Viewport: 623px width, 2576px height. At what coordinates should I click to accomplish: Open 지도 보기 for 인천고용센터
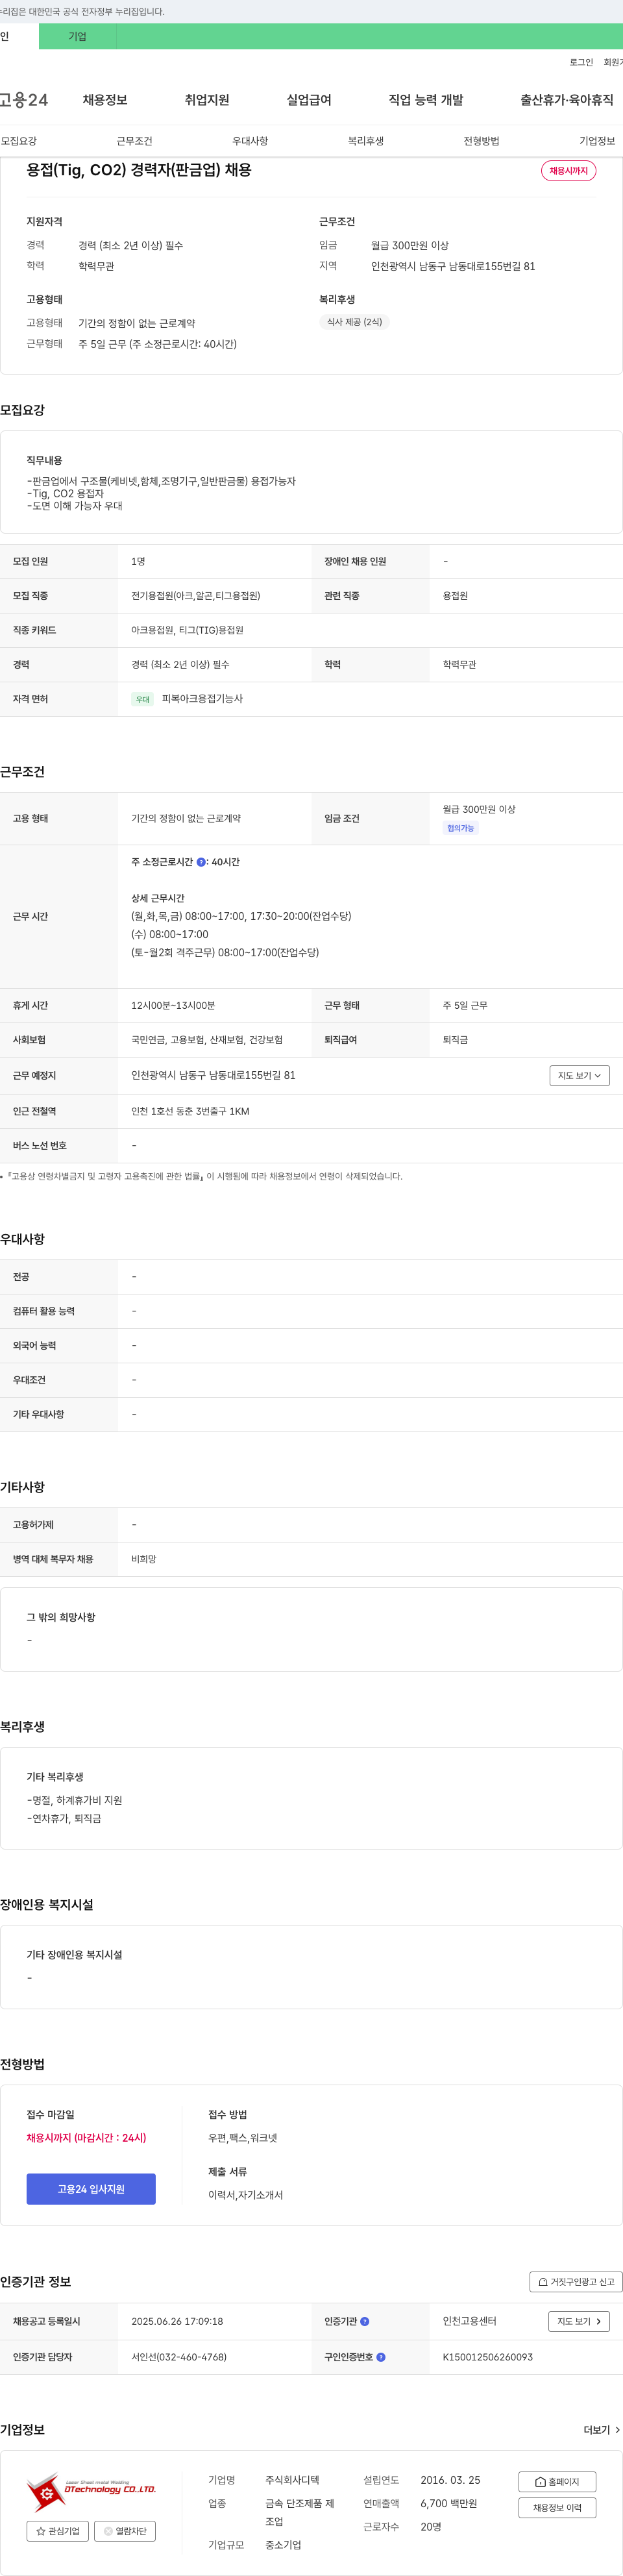tap(579, 2321)
